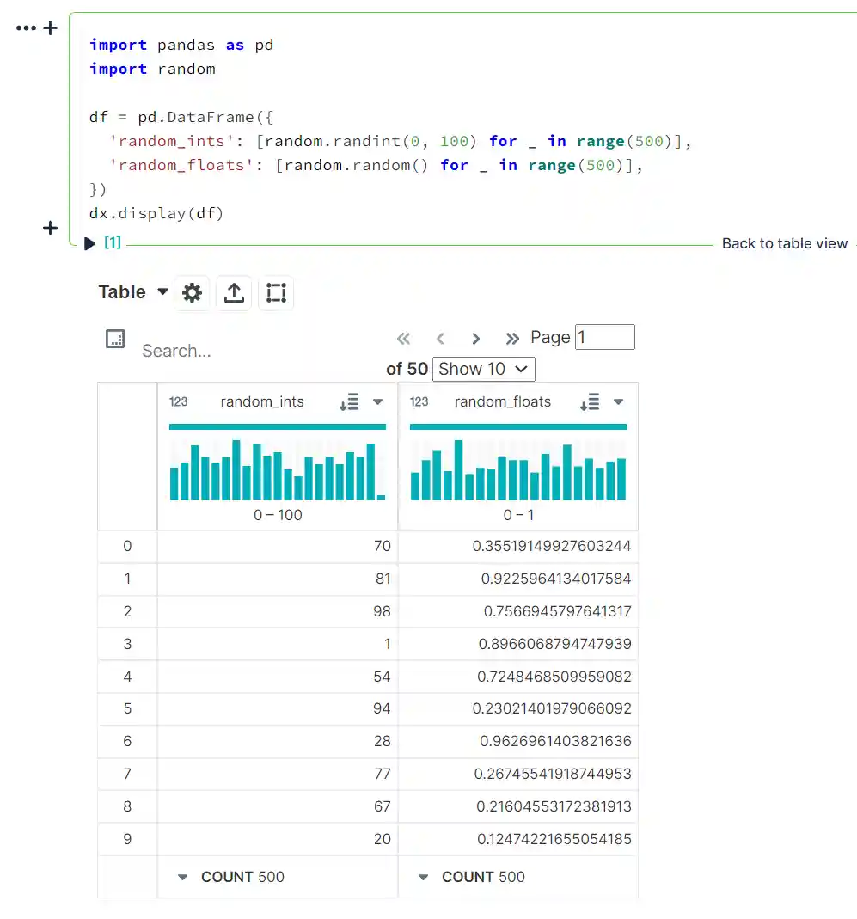Click the selection frame icon in the toolbar
Viewport: 857px width, 919px height.
[x=276, y=293]
